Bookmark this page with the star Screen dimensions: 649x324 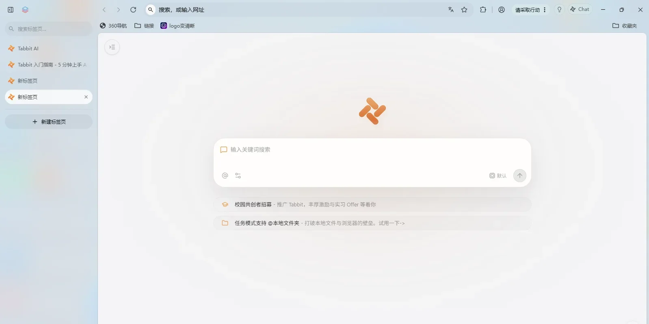tap(464, 10)
